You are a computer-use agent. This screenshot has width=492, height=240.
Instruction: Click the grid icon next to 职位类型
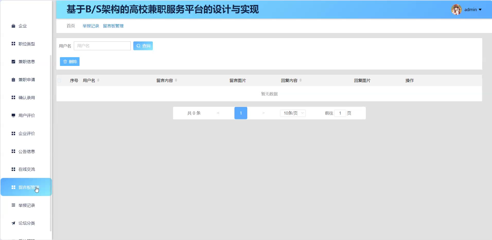click(13, 44)
